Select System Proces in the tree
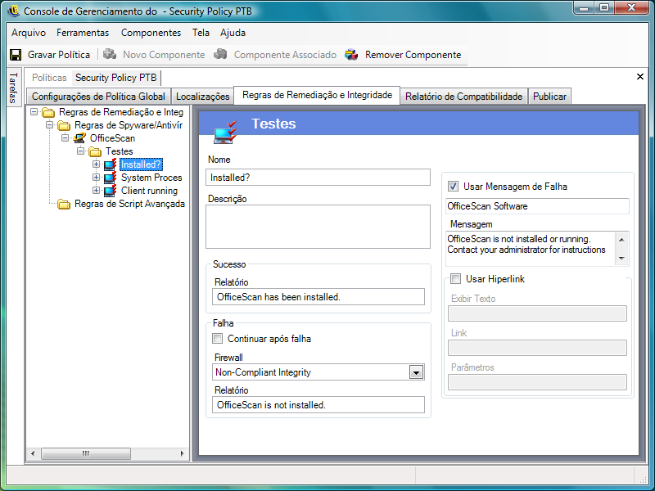 click(x=151, y=178)
